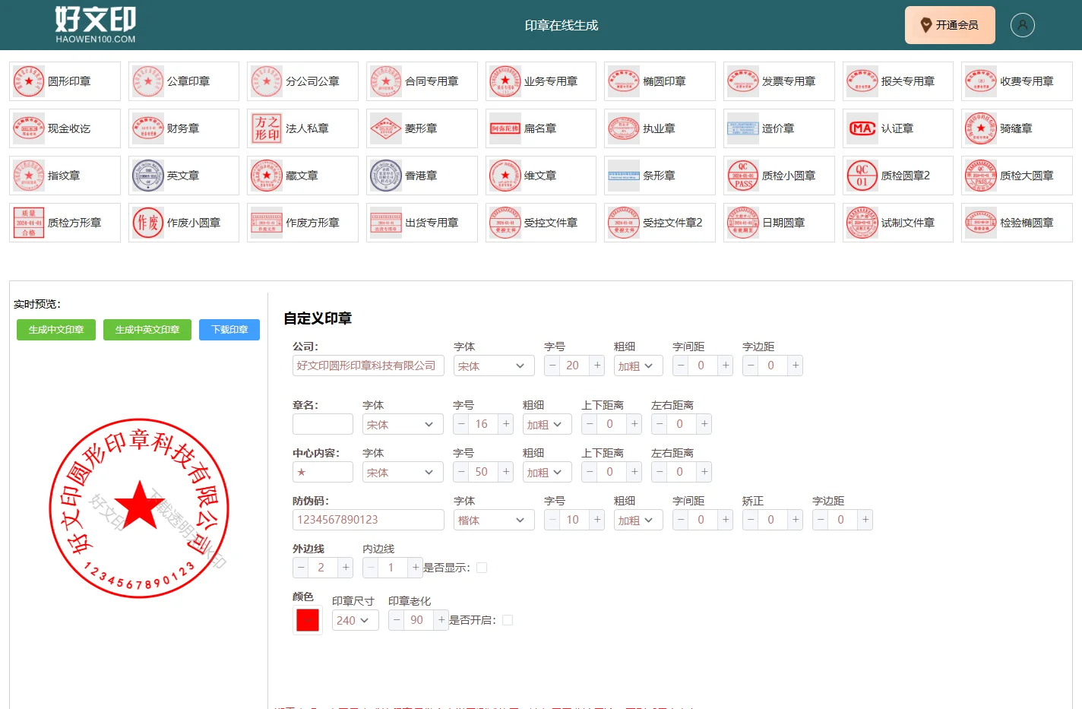
Task: Decrease the 公司 字号 value with minus
Action: pos(552,366)
